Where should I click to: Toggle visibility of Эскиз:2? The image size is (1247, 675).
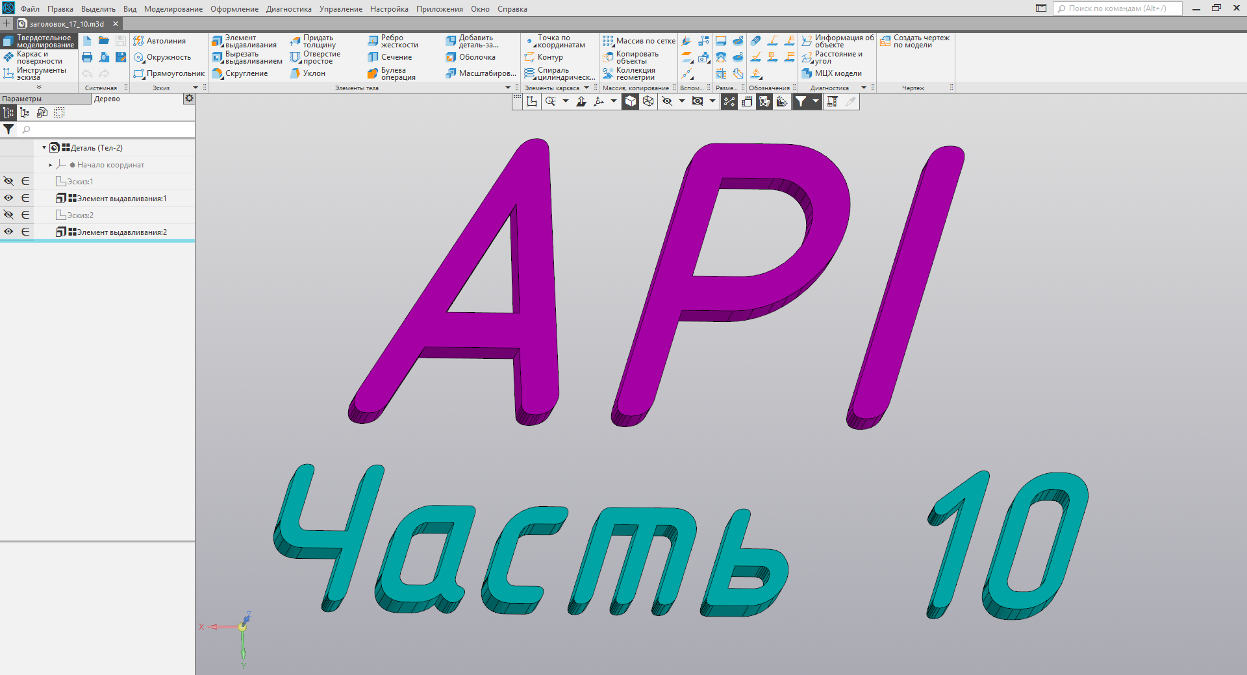[8, 214]
